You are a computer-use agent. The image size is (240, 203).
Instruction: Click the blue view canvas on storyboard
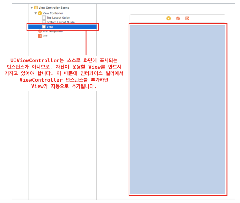[177, 109]
